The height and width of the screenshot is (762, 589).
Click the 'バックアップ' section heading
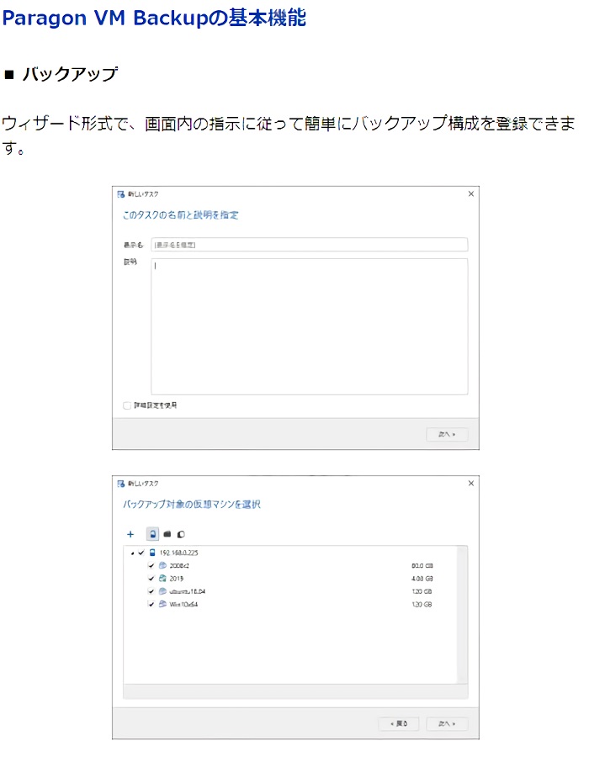(70, 74)
